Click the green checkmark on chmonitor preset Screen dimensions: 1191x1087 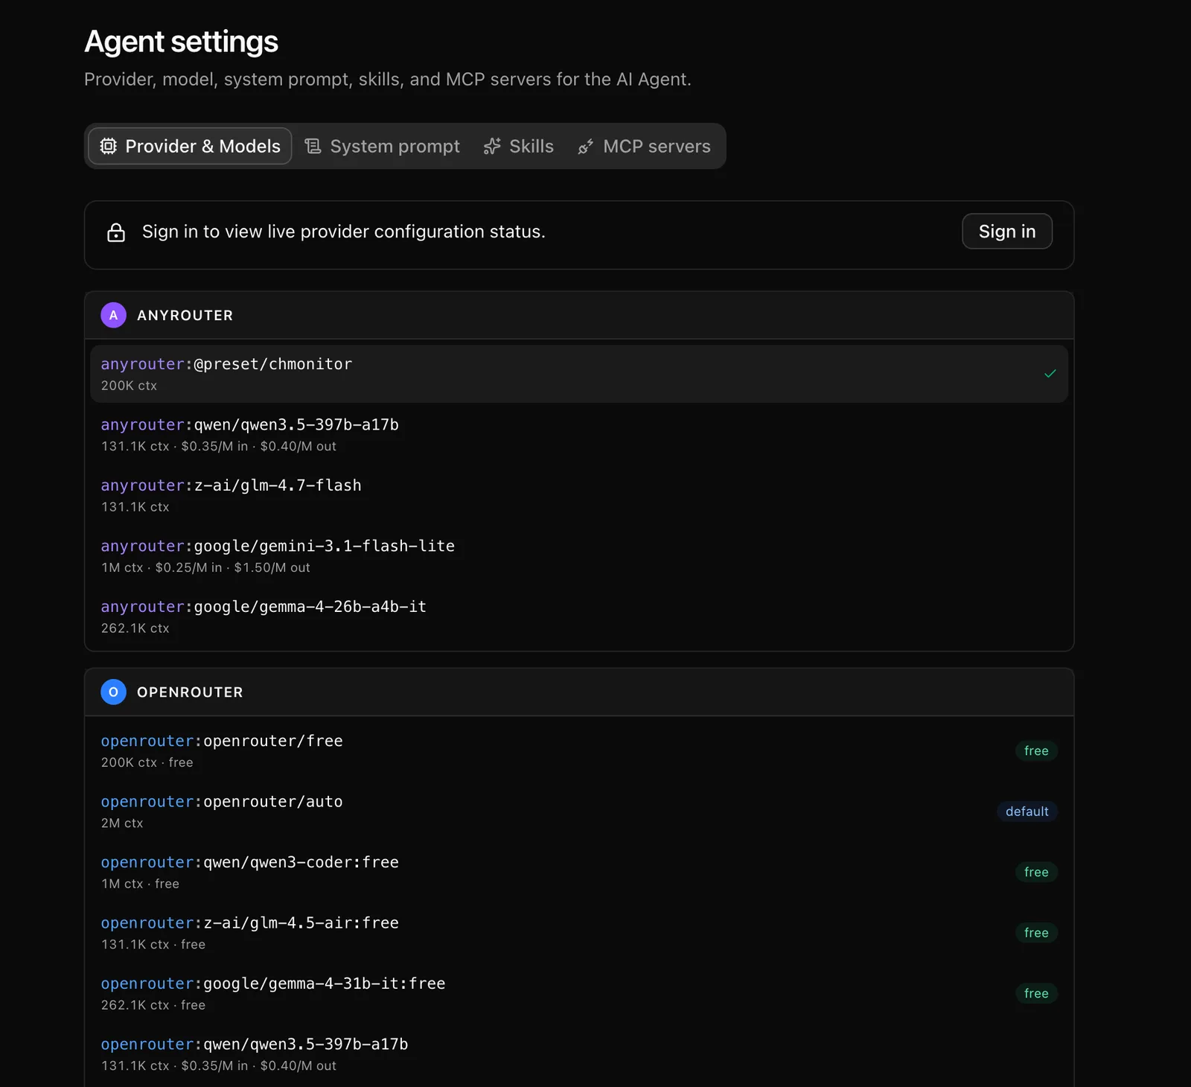point(1050,374)
